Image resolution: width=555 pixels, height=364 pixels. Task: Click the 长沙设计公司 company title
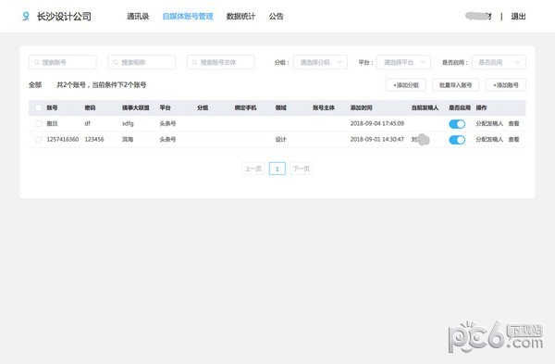pyautogui.click(x=64, y=17)
